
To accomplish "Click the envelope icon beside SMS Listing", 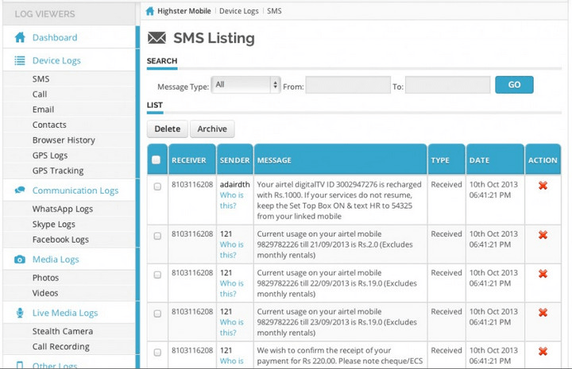I will 157,38.
